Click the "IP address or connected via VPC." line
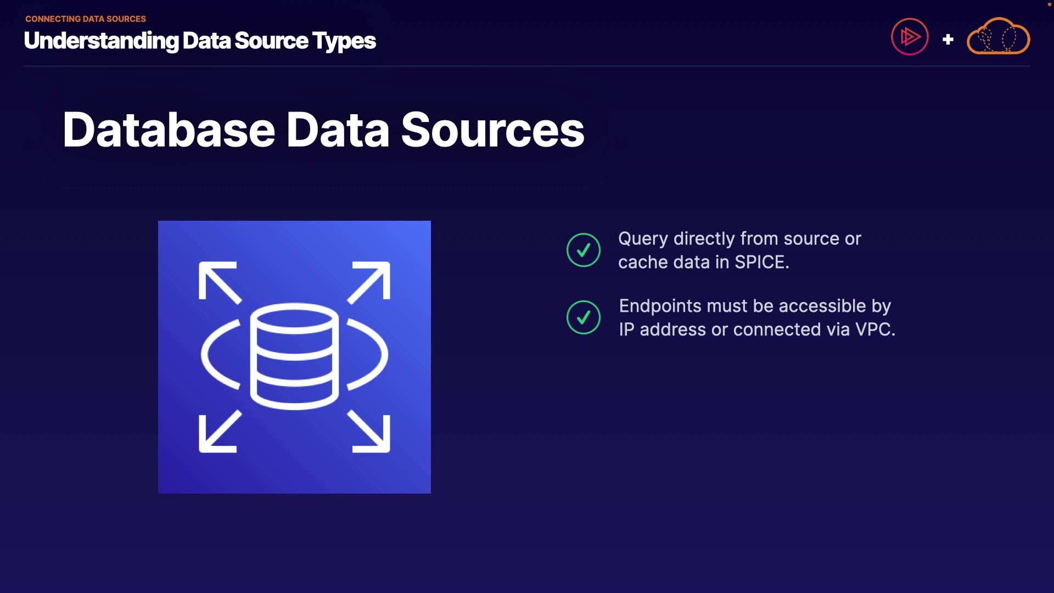 pos(757,329)
